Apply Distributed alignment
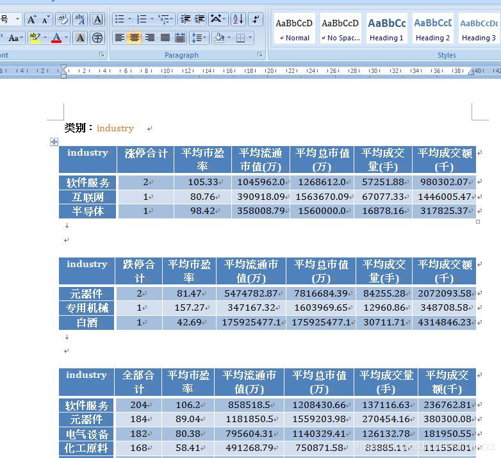This screenshot has width=501, height=458. click(180, 38)
